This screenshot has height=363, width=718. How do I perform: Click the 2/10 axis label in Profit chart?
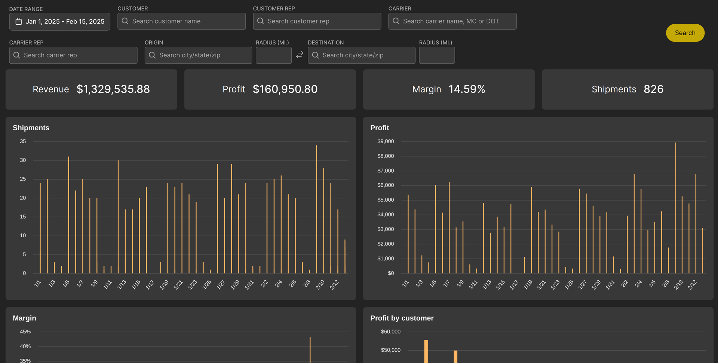(x=678, y=285)
